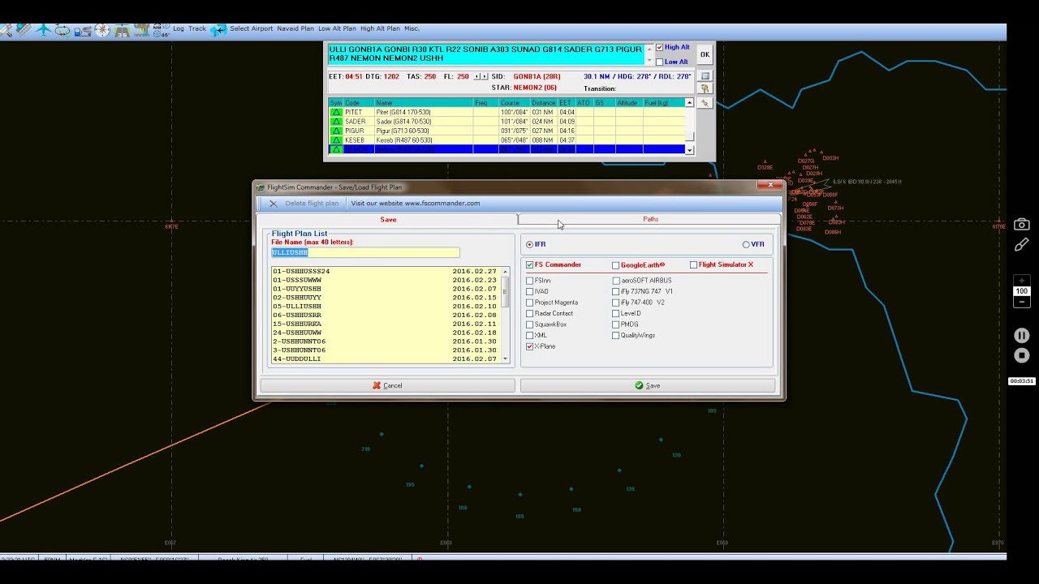The height and width of the screenshot is (584, 1039).
Task: Check the Flight Simulator X checkbox
Action: click(x=693, y=265)
